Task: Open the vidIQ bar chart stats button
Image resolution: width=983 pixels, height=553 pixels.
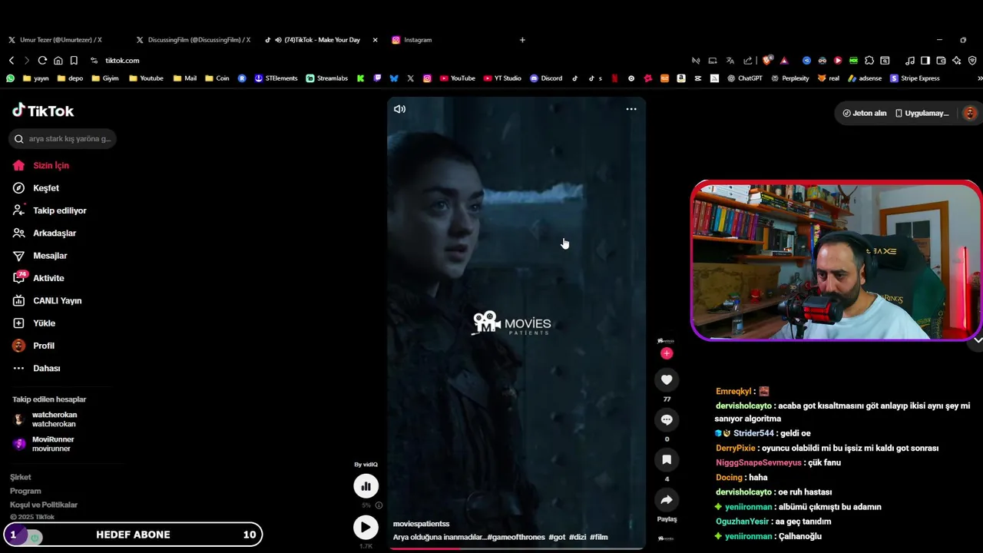Action: (366, 485)
